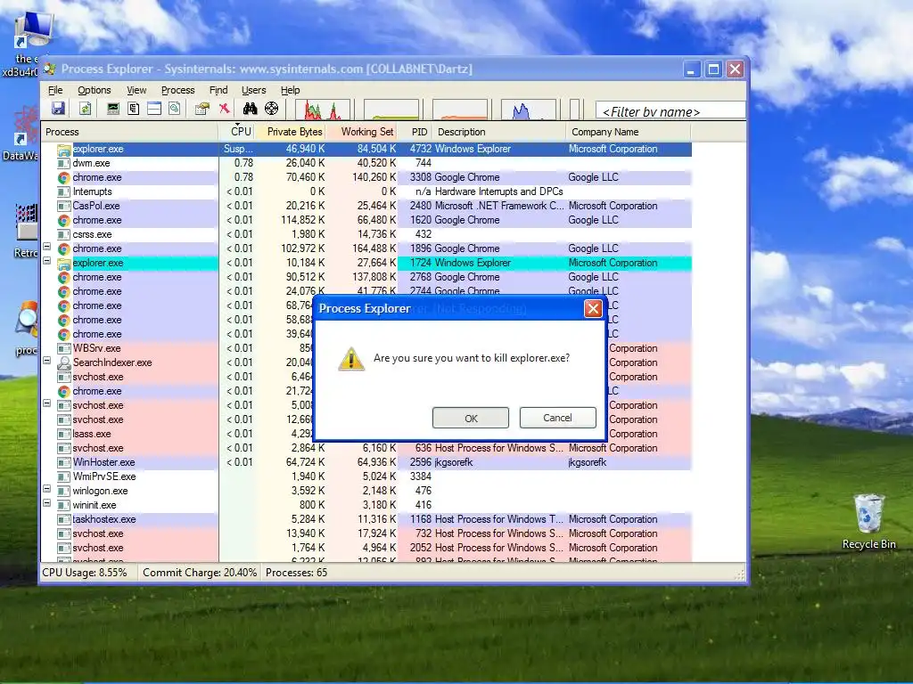Click Processes: 65 in status bar
Image resolution: width=913 pixels, height=684 pixels.
pyautogui.click(x=296, y=573)
